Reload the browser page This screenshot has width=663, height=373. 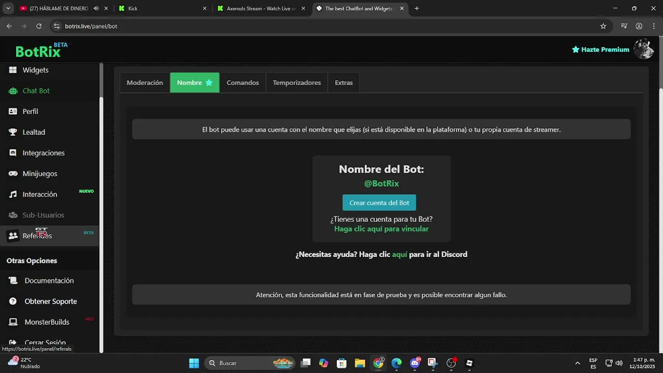pos(39,26)
